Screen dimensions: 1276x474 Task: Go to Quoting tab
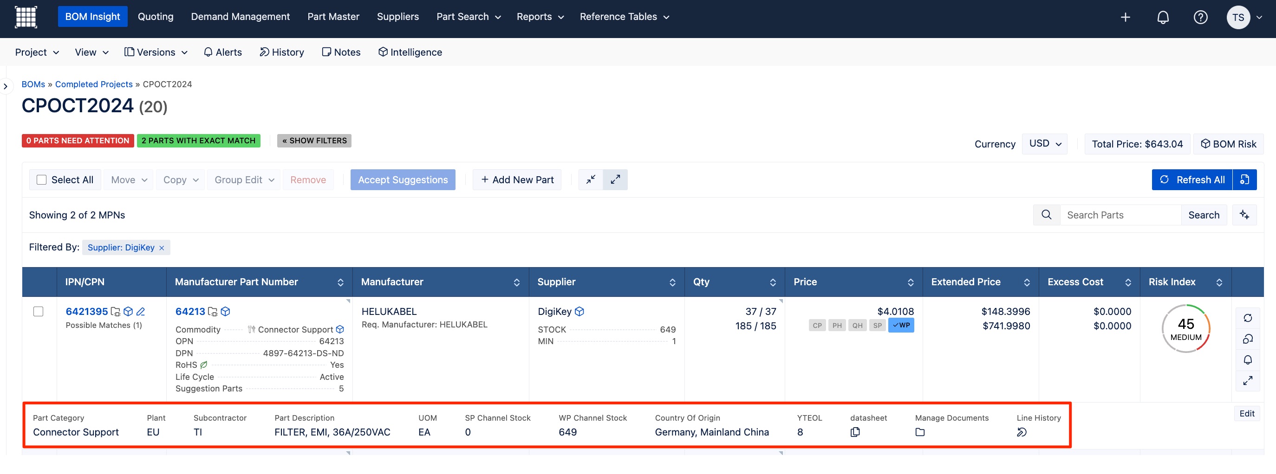(156, 17)
